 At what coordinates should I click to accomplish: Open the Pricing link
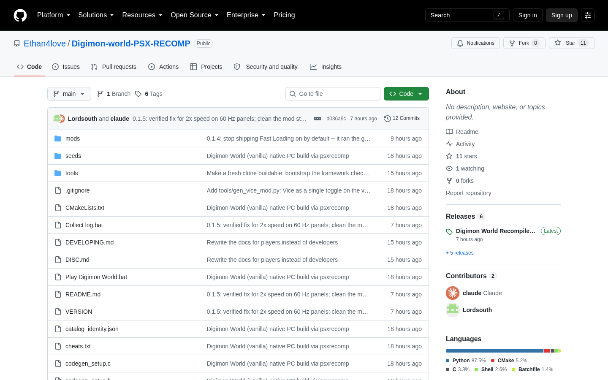pyautogui.click(x=284, y=15)
